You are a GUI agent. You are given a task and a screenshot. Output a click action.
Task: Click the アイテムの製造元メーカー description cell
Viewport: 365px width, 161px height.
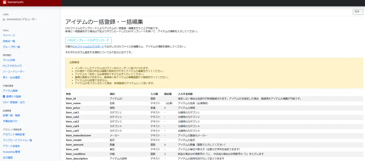192,135
